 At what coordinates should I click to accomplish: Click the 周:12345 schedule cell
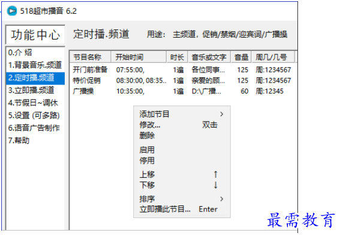[269, 91]
